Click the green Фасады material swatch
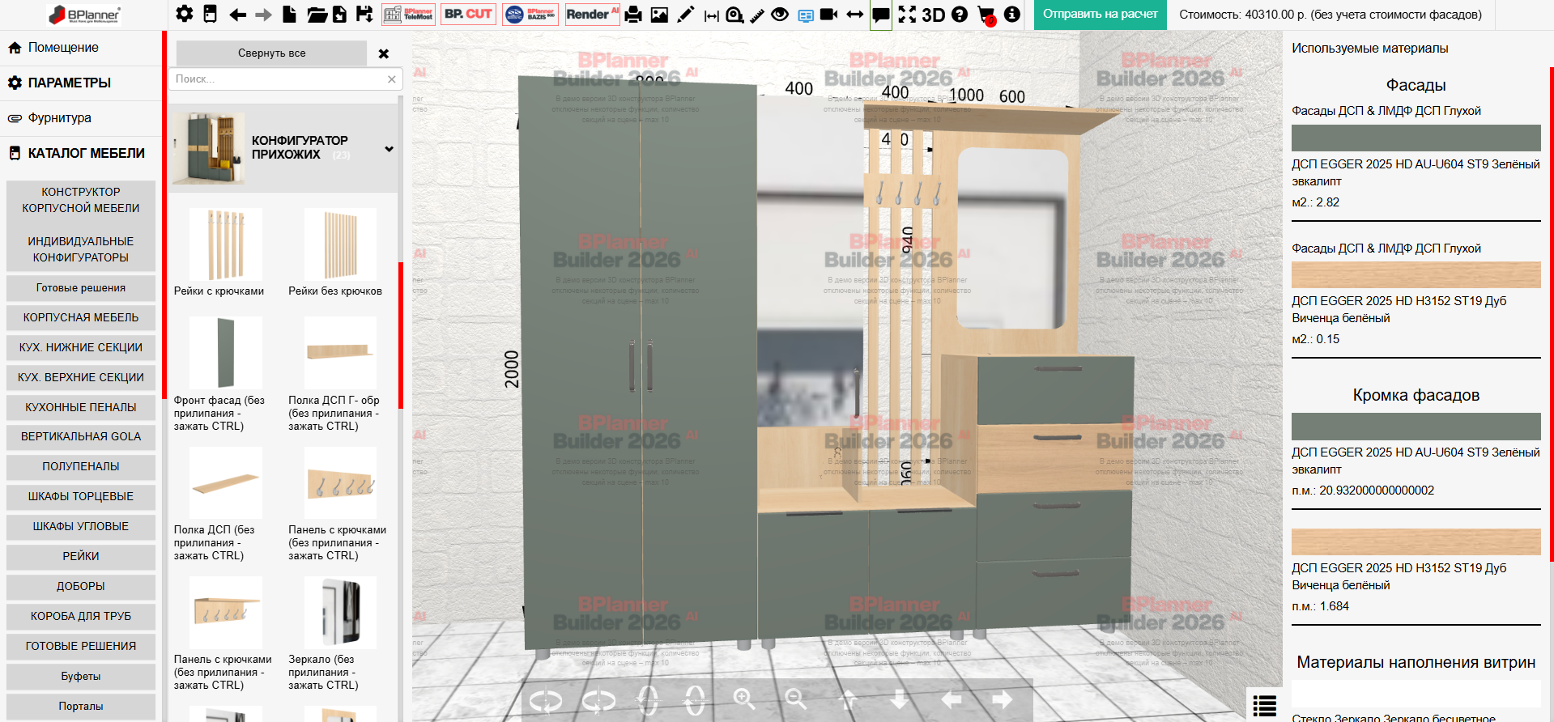The height and width of the screenshot is (722, 1554). [x=1416, y=138]
